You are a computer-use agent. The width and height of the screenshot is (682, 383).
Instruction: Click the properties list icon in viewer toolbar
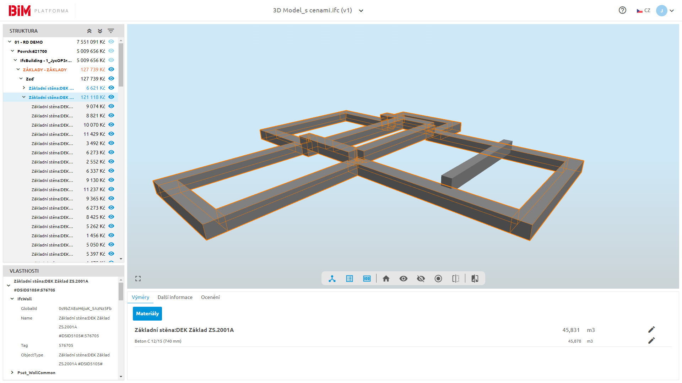(x=350, y=279)
